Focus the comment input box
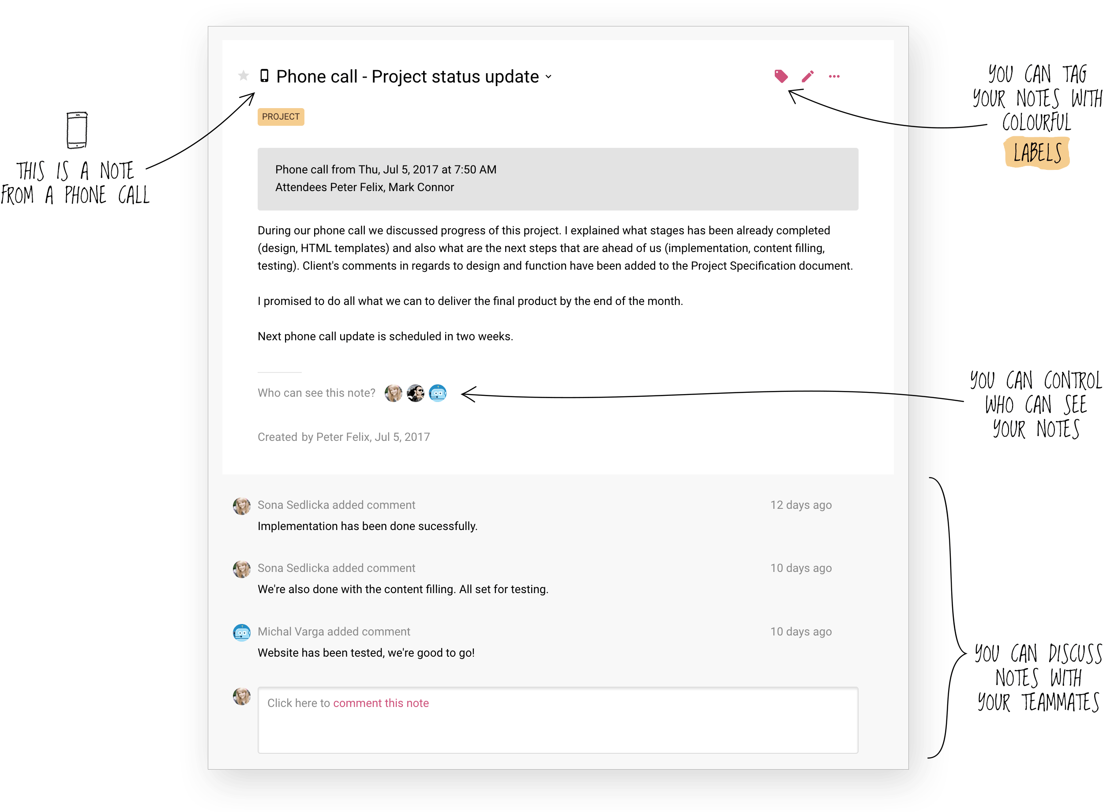This screenshot has height=812, width=1103. click(558, 720)
